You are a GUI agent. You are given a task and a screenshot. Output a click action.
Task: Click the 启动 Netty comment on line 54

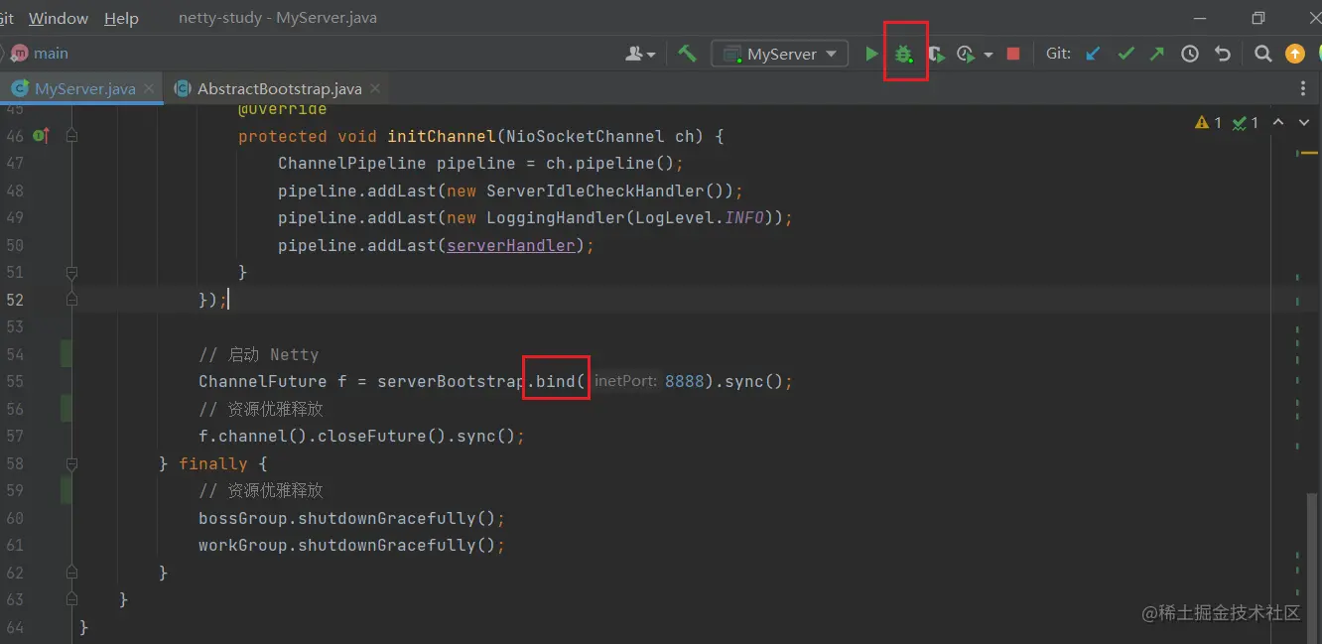[258, 354]
